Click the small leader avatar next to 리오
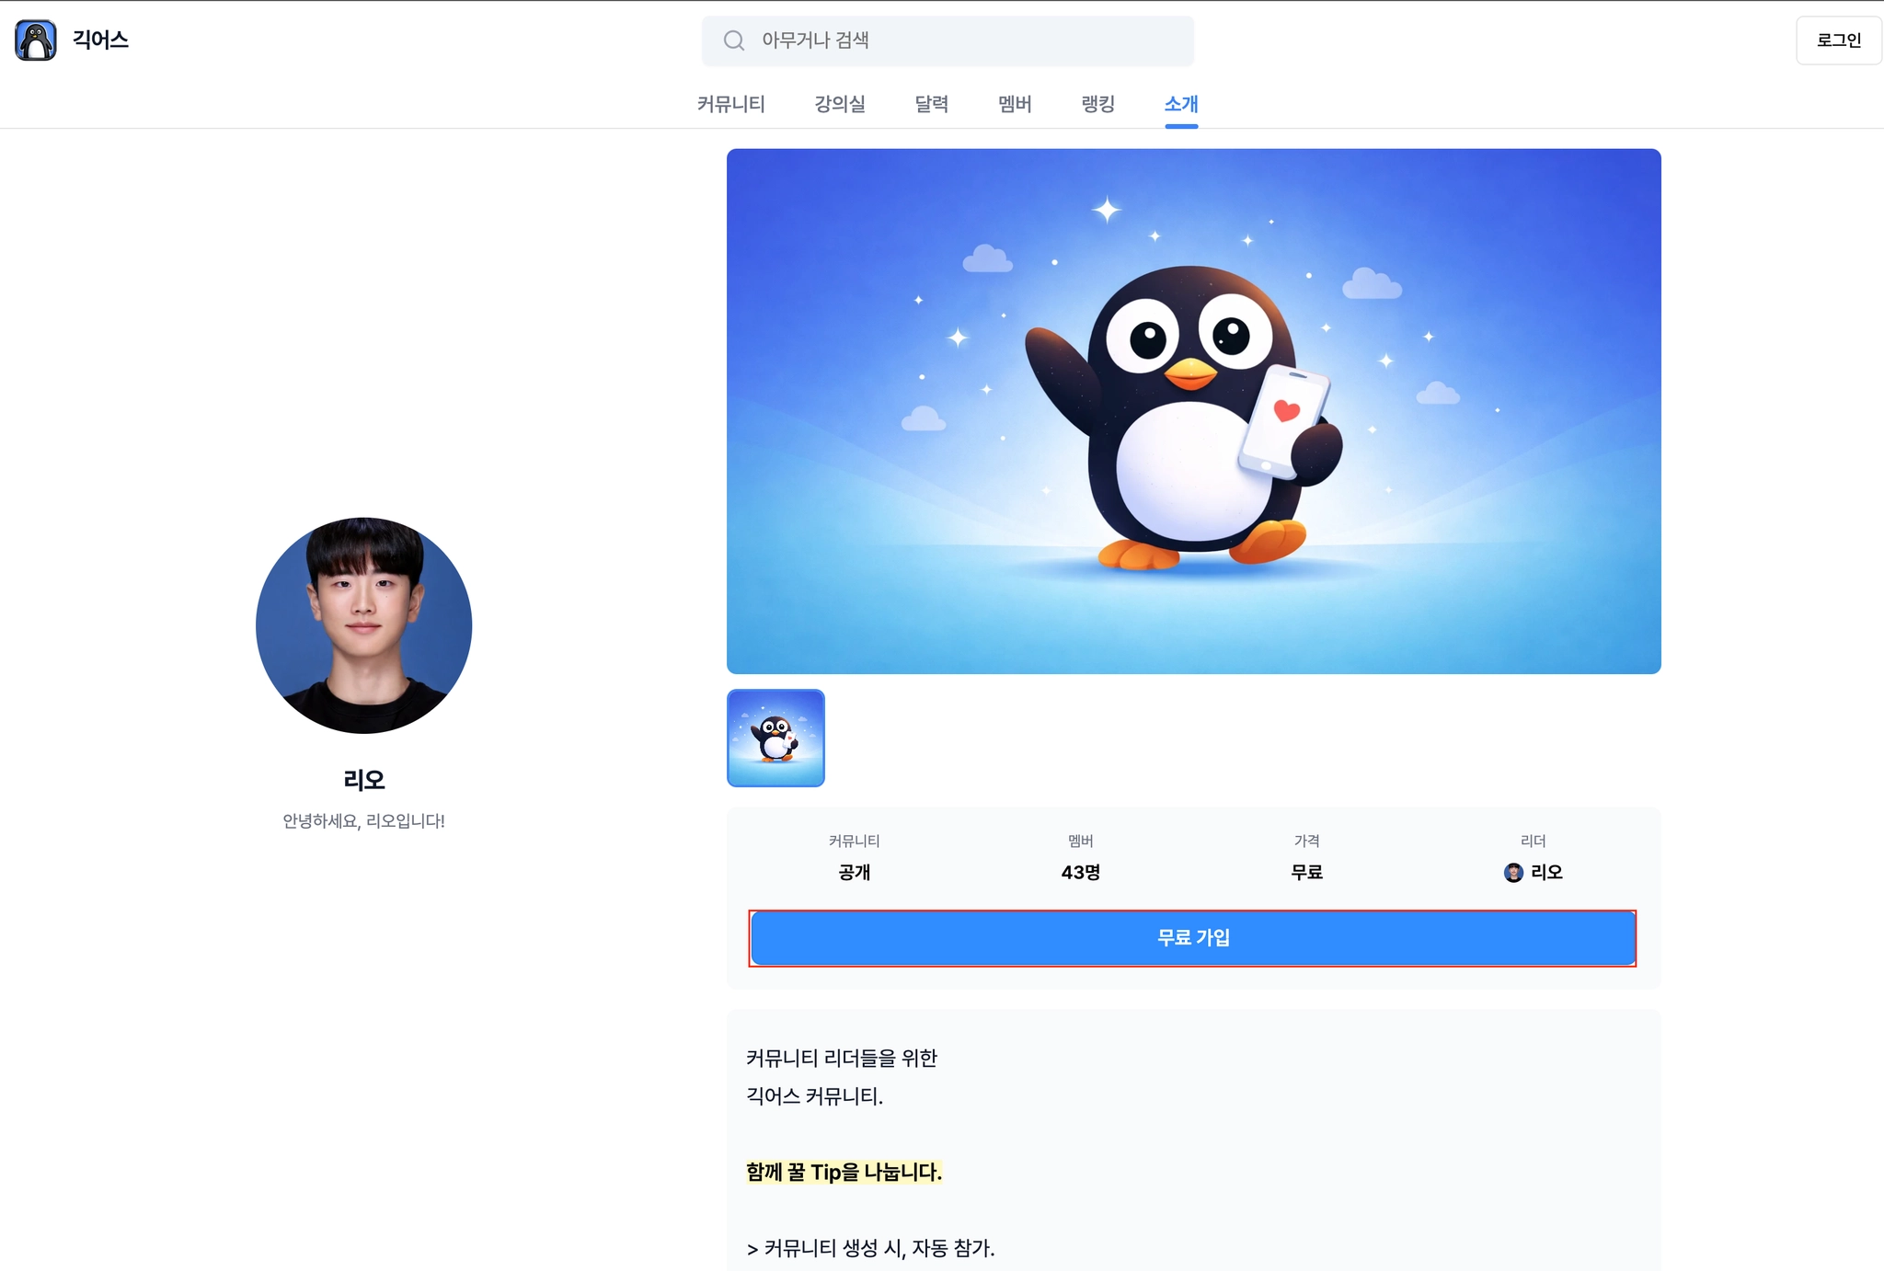Image resolution: width=1884 pixels, height=1271 pixels. click(1513, 872)
